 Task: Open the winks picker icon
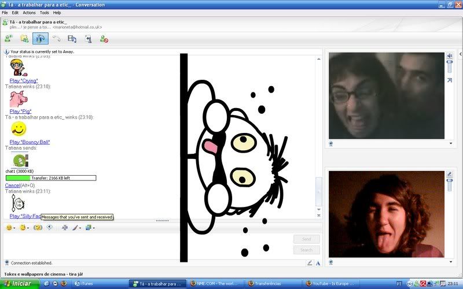[x=23, y=227]
